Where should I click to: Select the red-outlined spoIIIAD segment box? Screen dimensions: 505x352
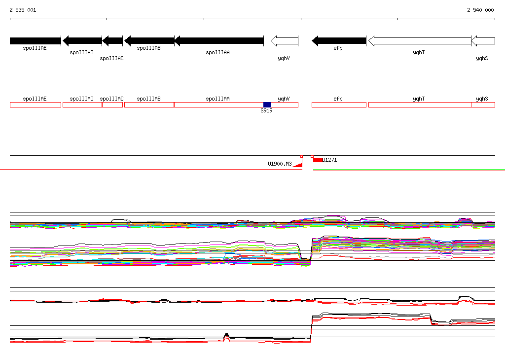click(82, 105)
